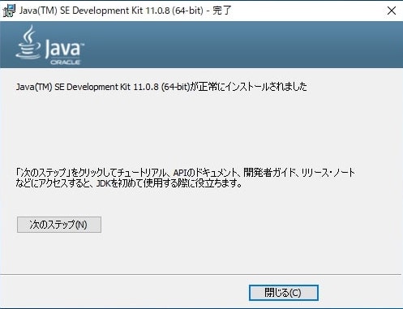
Task: Click the installer icon in the title bar
Action: [x=9, y=11]
